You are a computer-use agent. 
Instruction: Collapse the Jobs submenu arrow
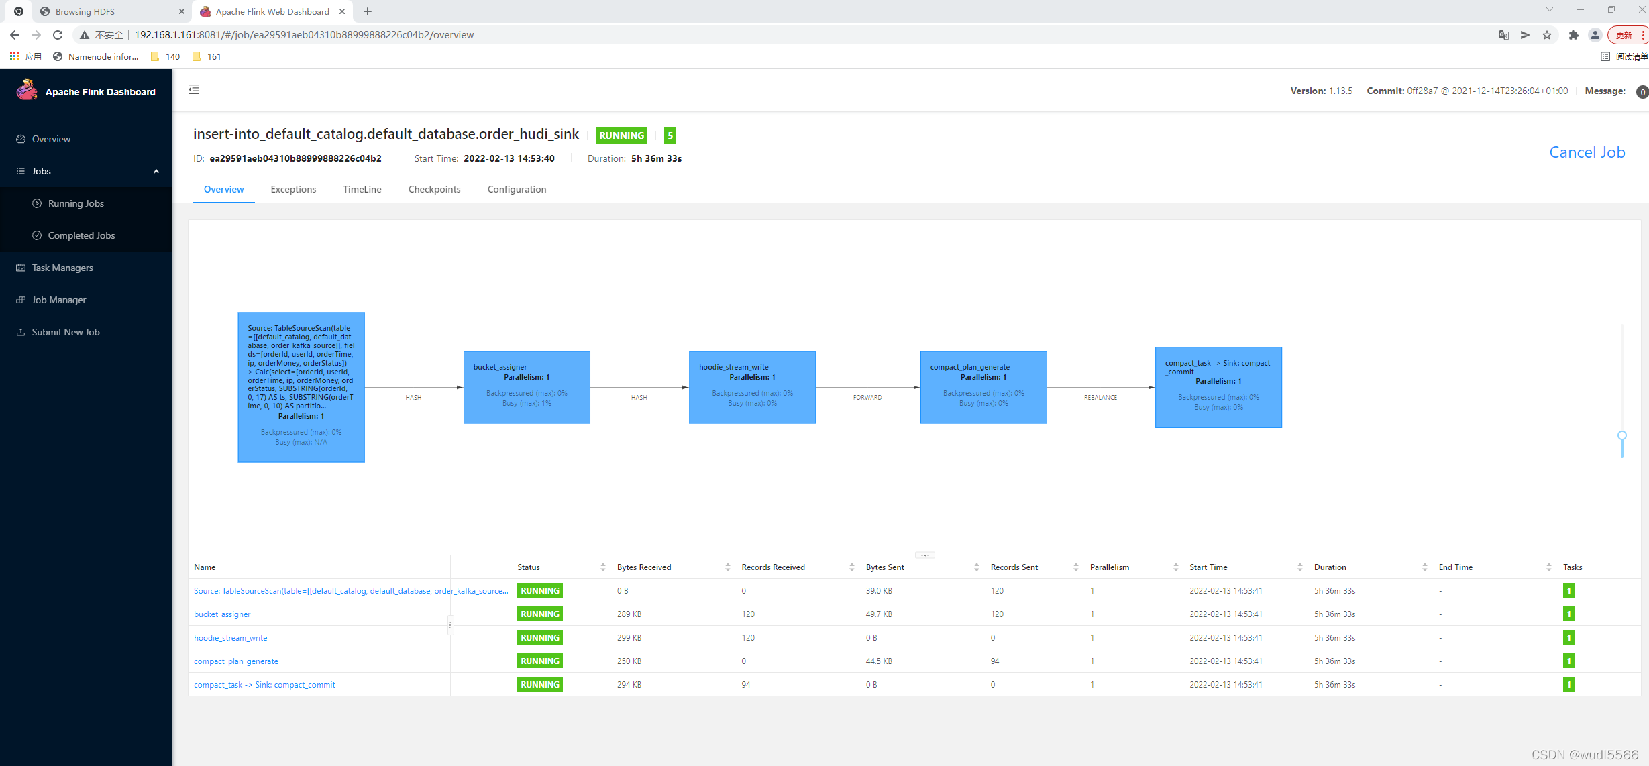[x=156, y=171]
